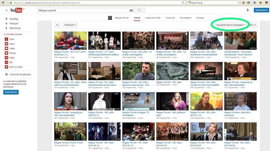
Task: Open the OD 7 DO 7 video thumbnail
Action: (x=70, y=41)
